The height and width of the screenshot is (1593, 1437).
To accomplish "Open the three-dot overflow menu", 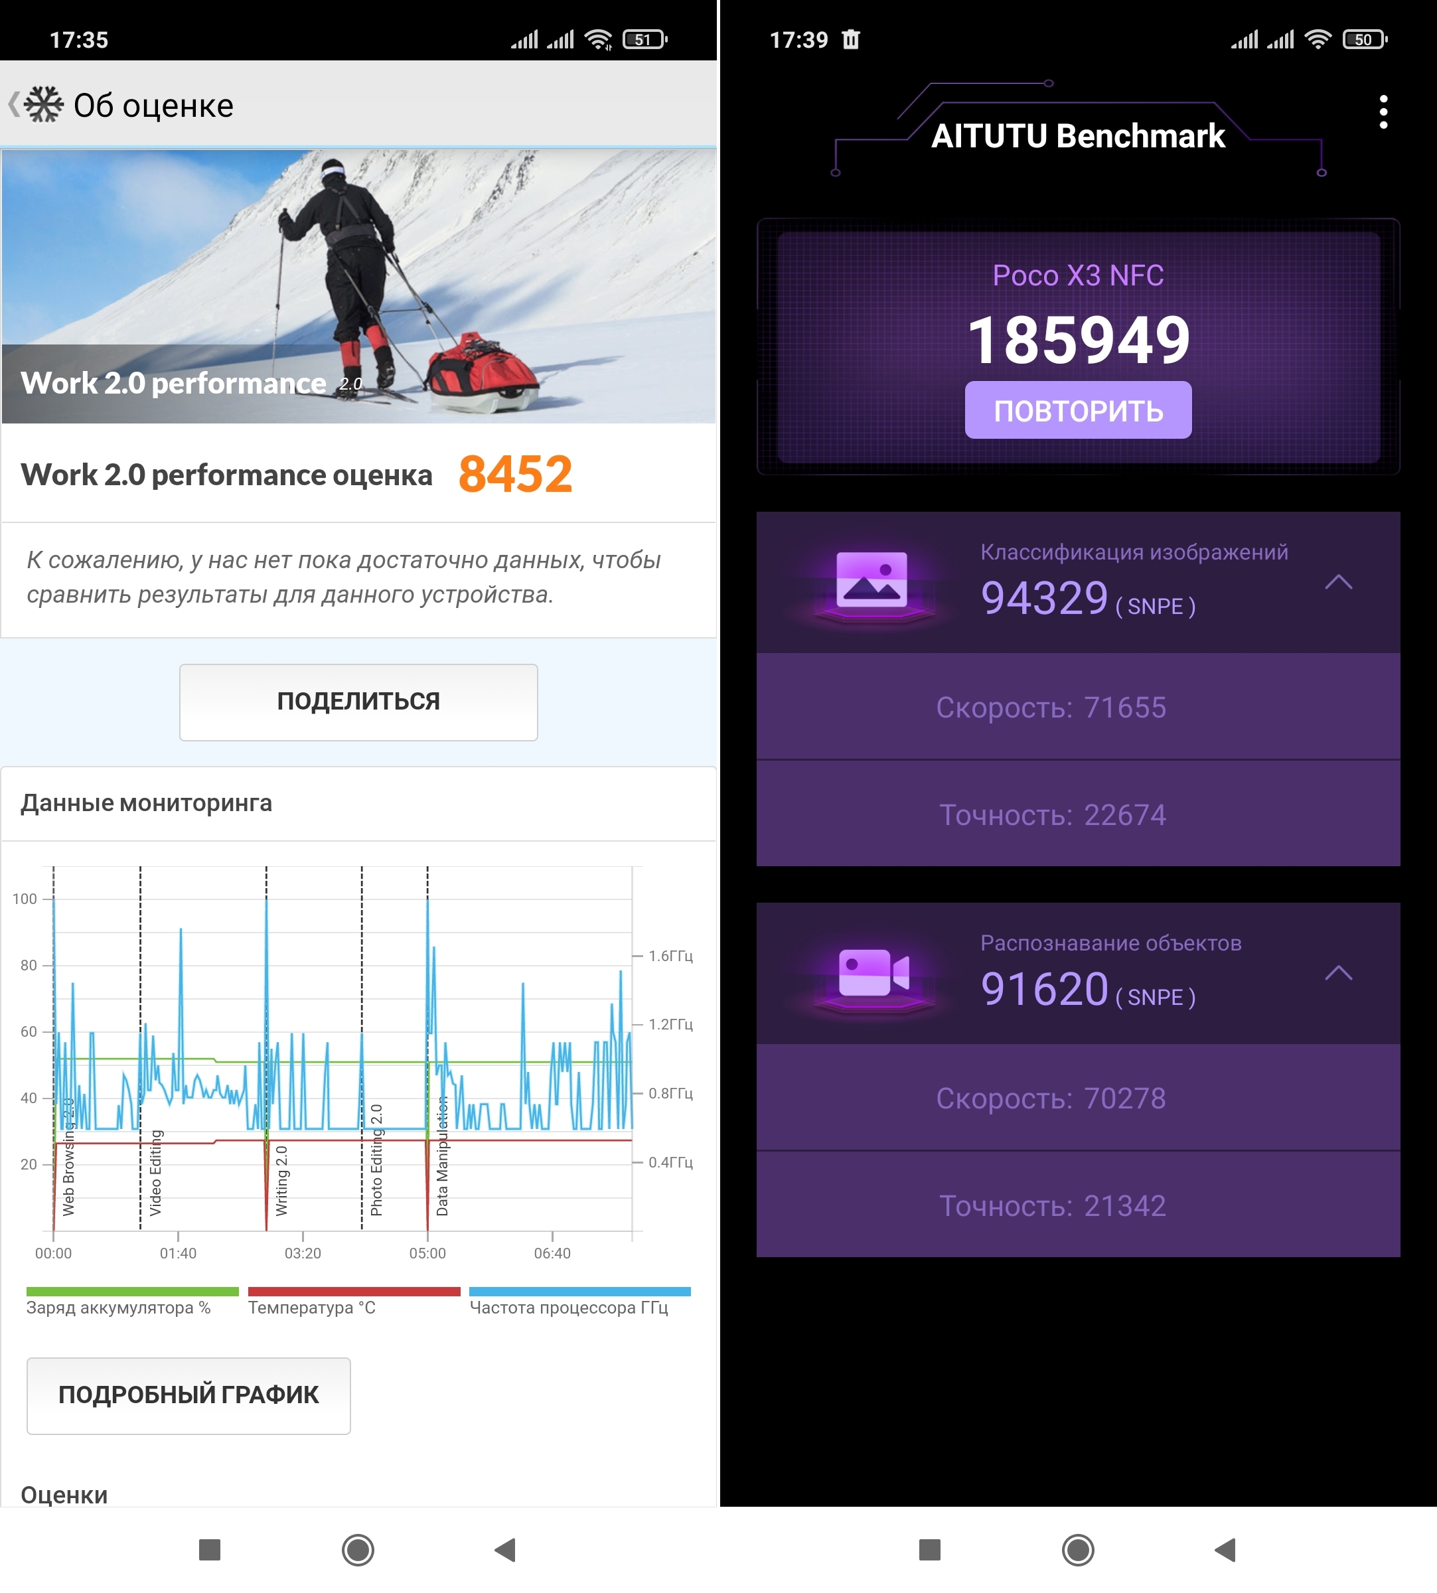I will pos(1383,112).
